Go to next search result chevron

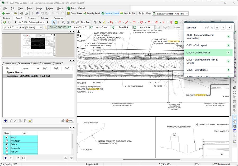click(x=223, y=28)
